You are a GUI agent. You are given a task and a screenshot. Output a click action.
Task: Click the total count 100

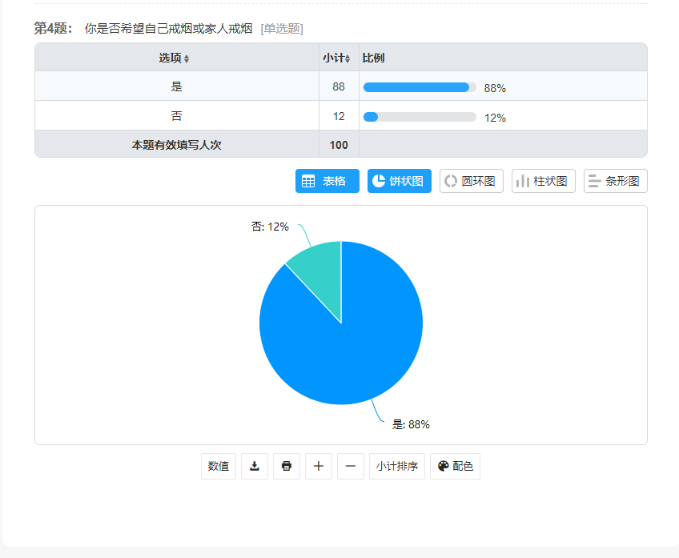[x=339, y=145]
